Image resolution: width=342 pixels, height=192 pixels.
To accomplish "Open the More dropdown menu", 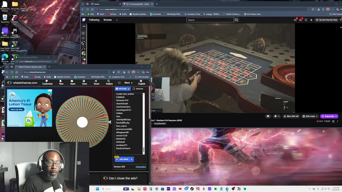I will 128,83.
